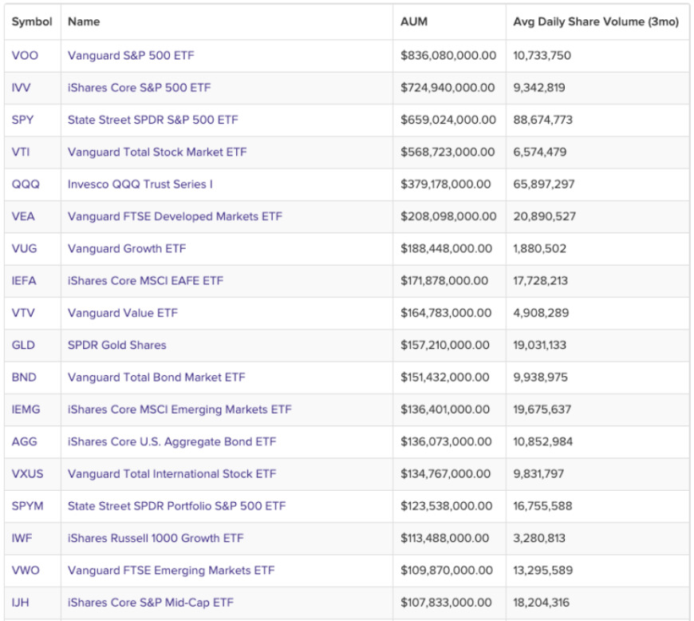
Task: Open the IVV ticker link
Action: [22, 88]
